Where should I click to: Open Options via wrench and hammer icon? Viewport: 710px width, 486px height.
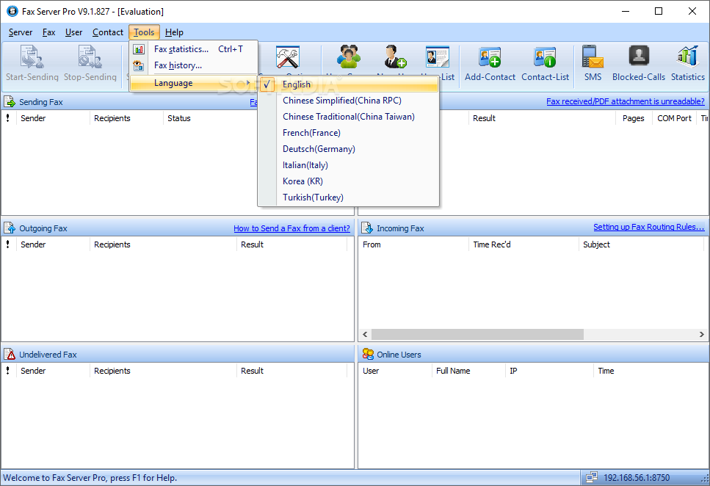(x=288, y=57)
